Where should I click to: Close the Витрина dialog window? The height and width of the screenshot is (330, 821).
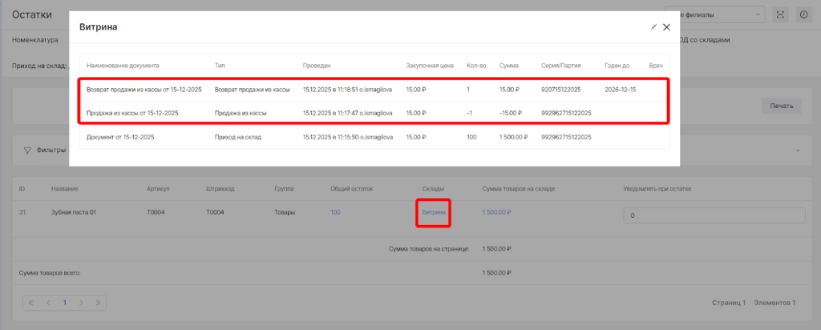666,27
